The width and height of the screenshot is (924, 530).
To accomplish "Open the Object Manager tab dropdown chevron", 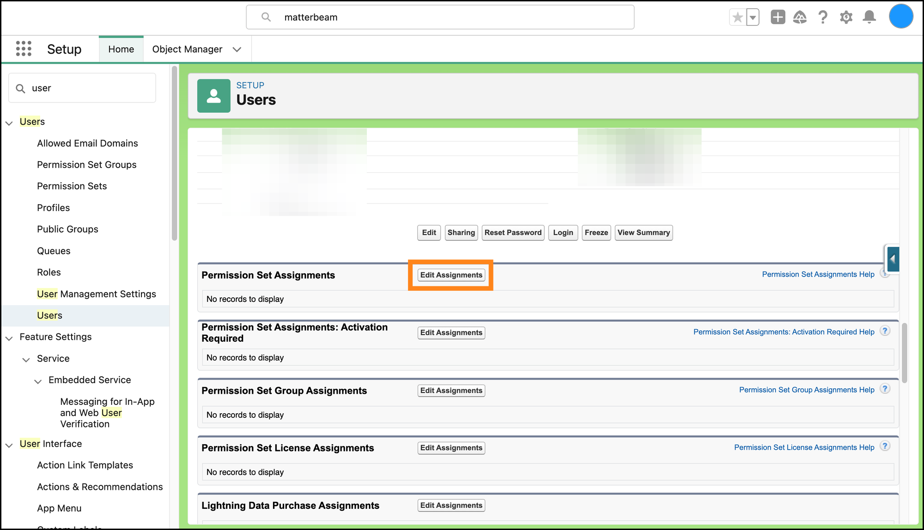I will pyautogui.click(x=237, y=49).
